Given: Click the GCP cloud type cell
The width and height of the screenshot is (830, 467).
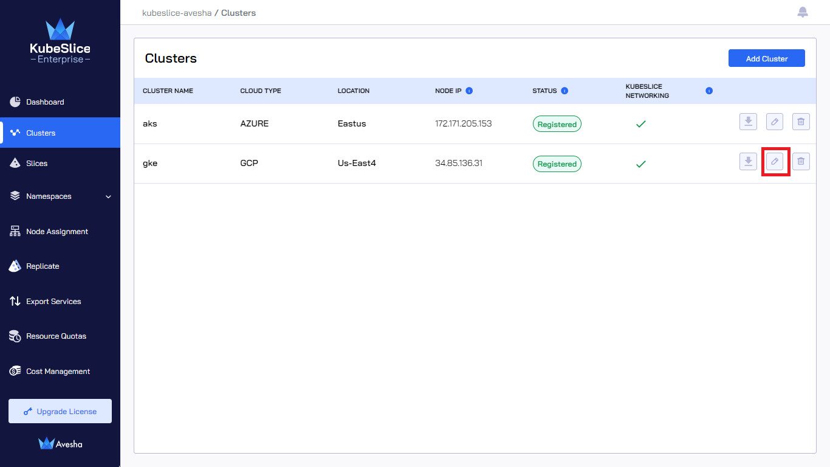Looking at the screenshot, I should click(x=249, y=163).
